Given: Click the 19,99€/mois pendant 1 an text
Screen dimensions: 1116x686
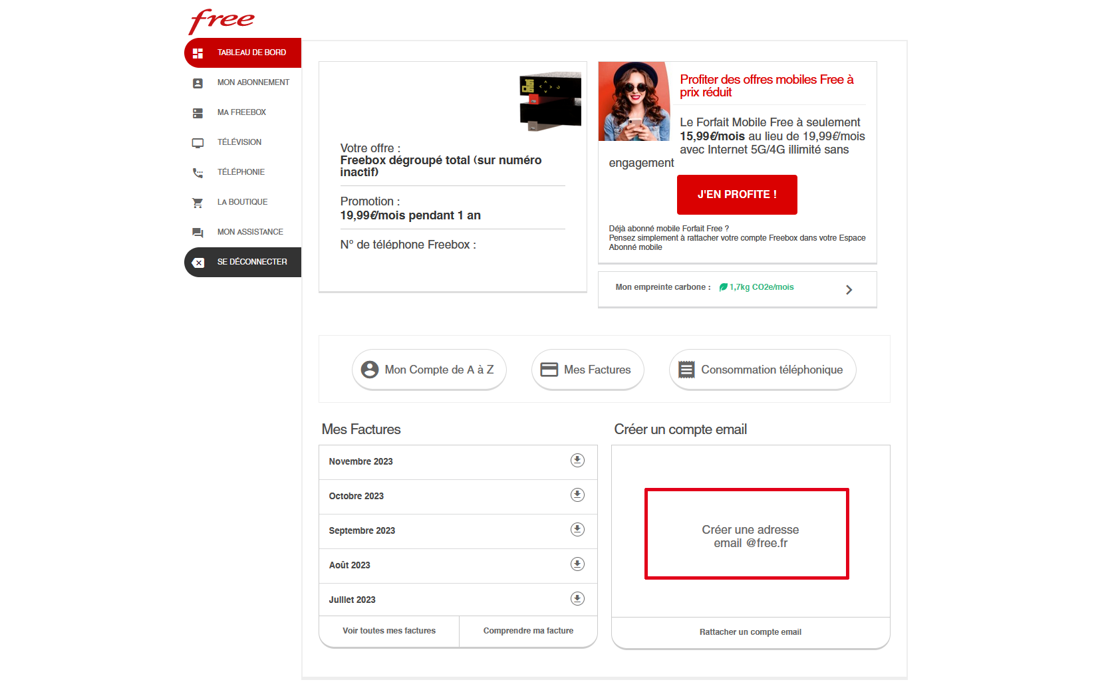Looking at the screenshot, I should pos(410,215).
